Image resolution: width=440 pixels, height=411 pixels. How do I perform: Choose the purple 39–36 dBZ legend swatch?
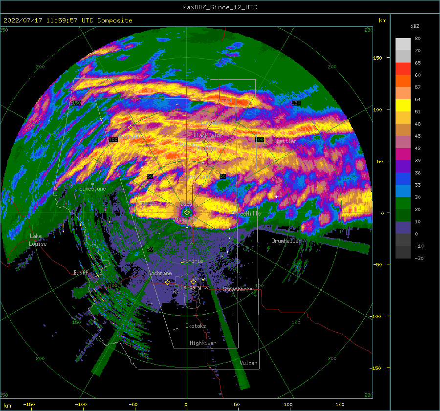point(403,166)
